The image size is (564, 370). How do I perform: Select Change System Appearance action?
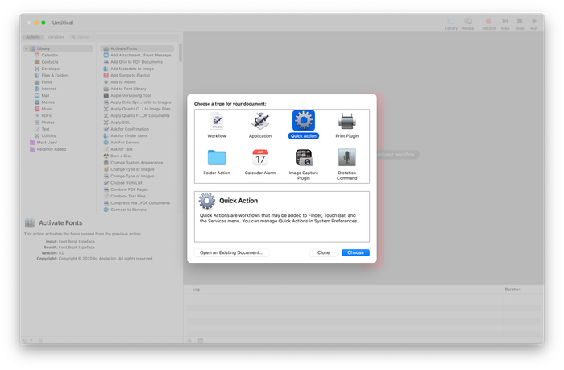click(x=137, y=163)
